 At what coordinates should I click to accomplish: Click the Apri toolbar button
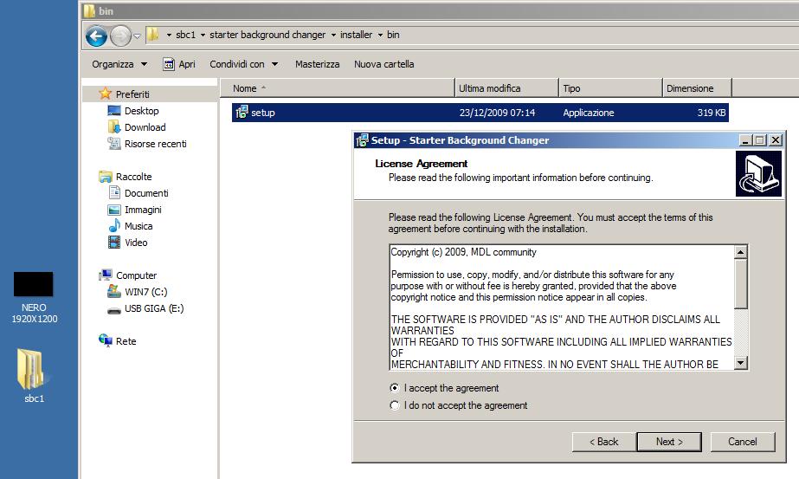pos(179,64)
